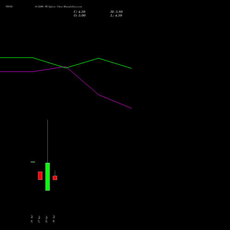The image size is (230, 230).
Task: Select the first flat green dash candle
Action: point(33,162)
